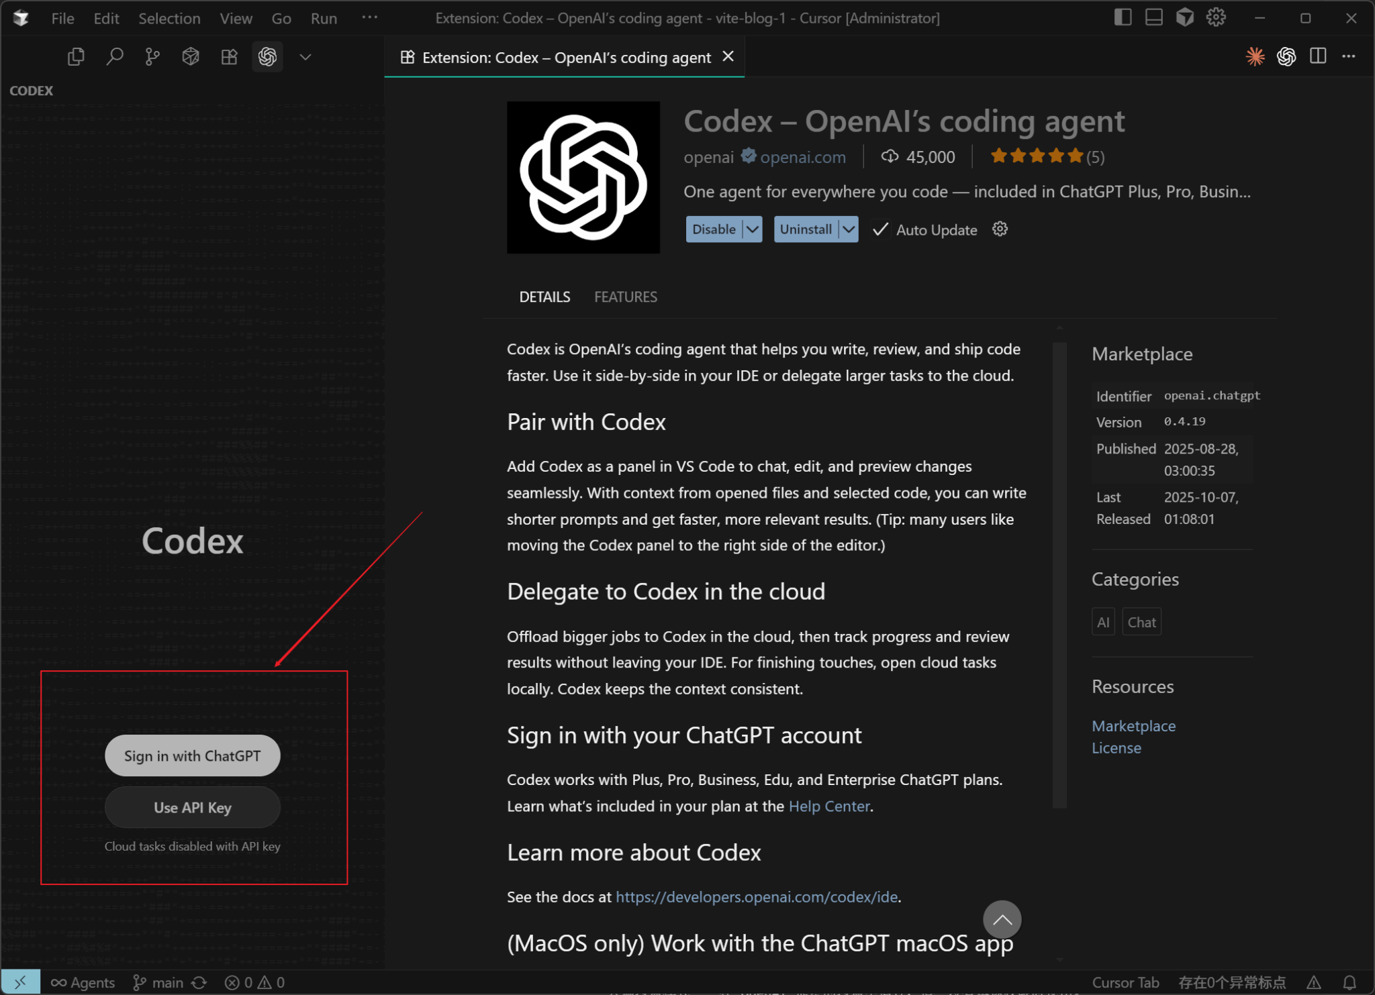This screenshot has width=1375, height=995.
Task: Open the Search view in the activity bar
Action: pyautogui.click(x=114, y=56)
